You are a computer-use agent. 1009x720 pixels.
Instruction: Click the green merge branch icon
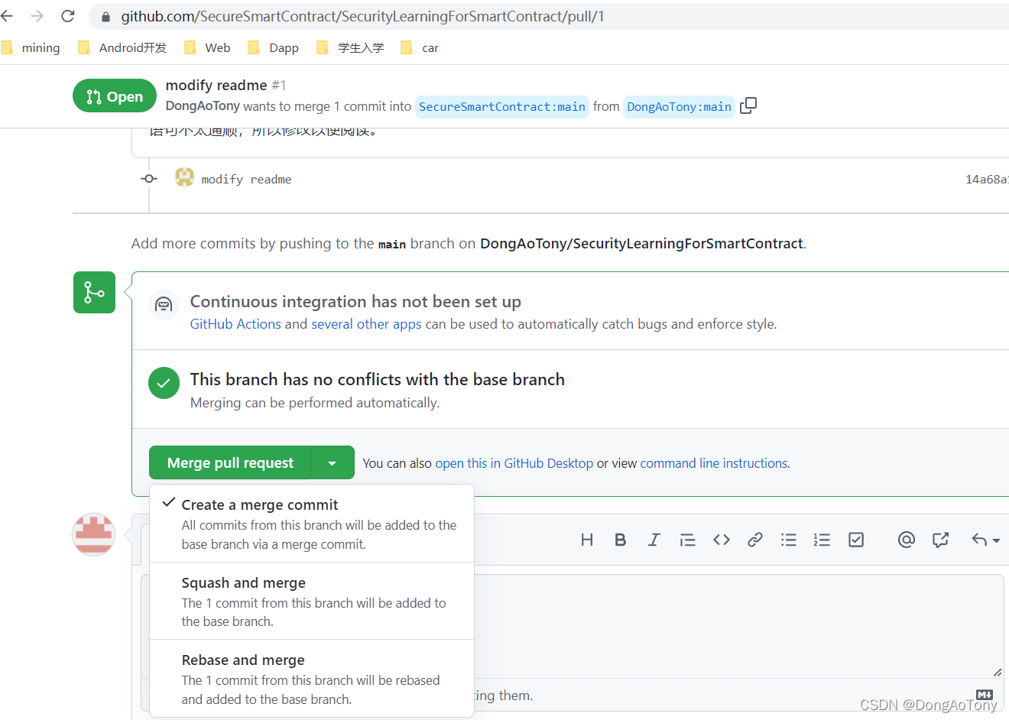pos(94,292)
